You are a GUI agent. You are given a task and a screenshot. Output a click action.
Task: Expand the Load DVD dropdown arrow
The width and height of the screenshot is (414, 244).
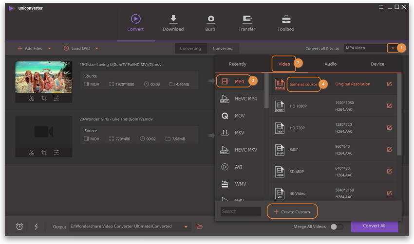96,49
